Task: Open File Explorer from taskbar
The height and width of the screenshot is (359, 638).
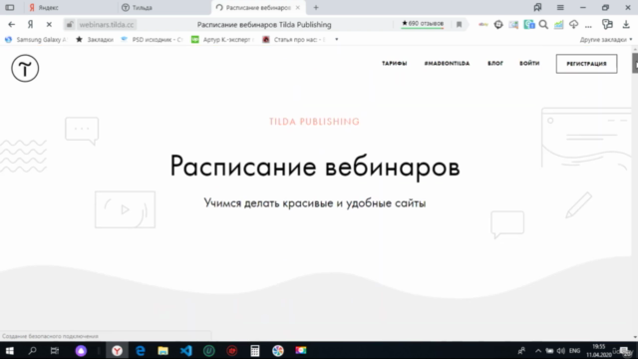Action: point(162,350)
